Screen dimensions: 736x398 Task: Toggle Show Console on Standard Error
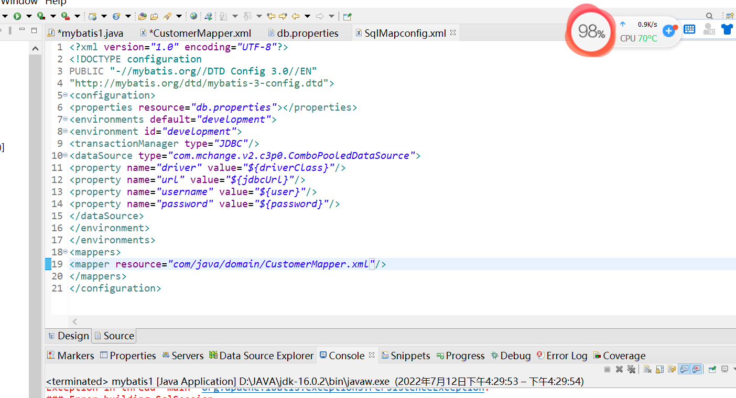click(696, 369)
